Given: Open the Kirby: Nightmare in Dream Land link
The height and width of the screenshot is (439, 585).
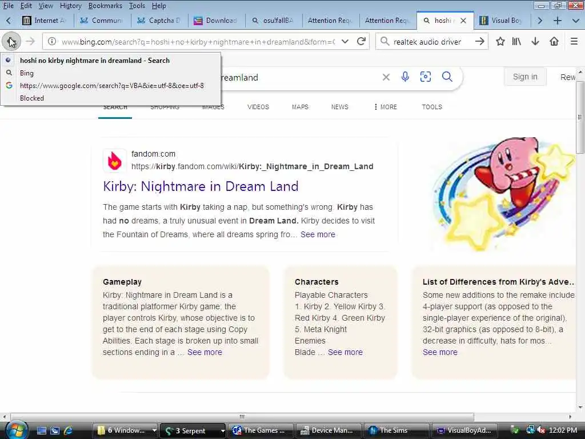Looking at the screenshot, I should click(x=201, y=186).
